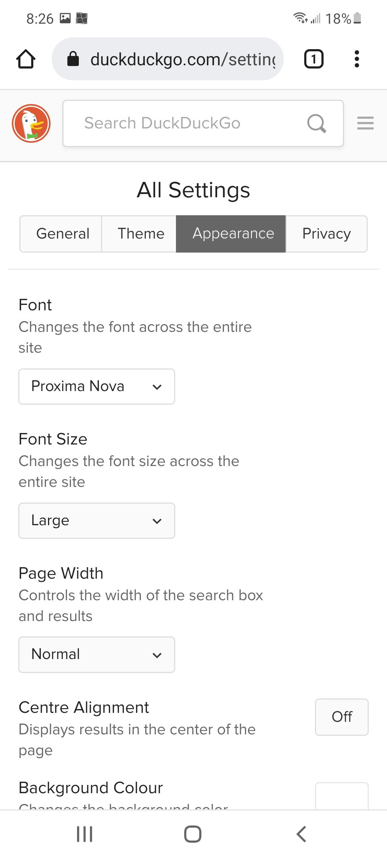Open the browser tabs switcher
Screen dimensions: 387x861
(x=314, y=58)
